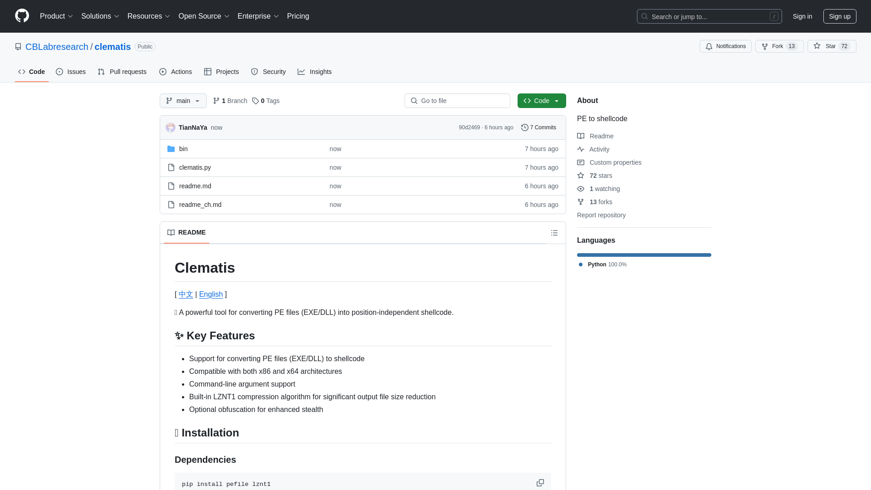Open Custom properties in About sidebar
871x490 pixels.
click(609, 162)
